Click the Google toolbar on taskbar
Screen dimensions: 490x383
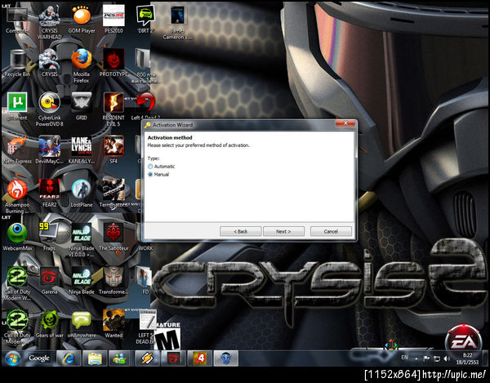point(39,359)
